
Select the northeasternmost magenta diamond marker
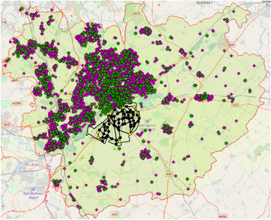[234, 11]
